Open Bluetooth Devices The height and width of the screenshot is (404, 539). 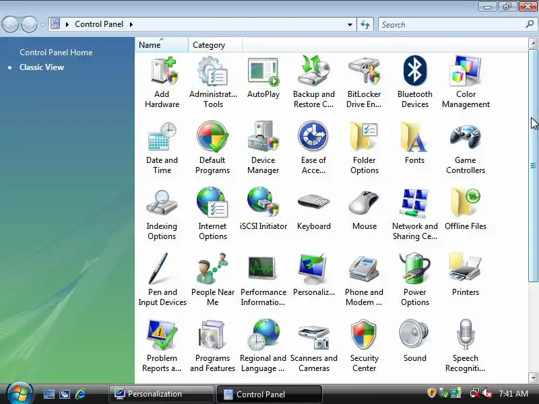415,83
